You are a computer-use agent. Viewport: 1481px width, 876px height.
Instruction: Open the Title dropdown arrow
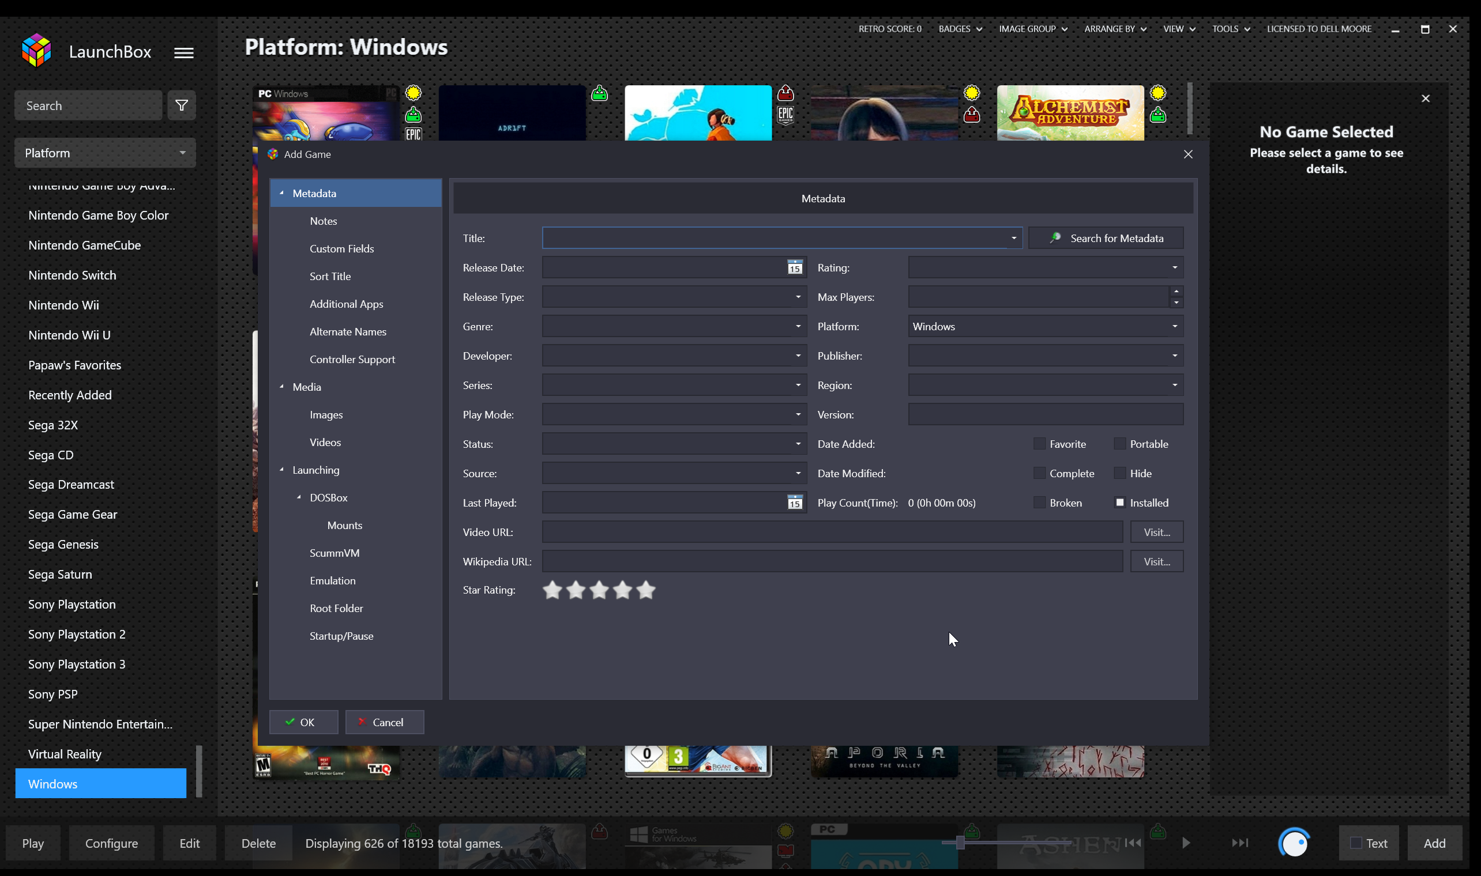(x=1014, y=238)
